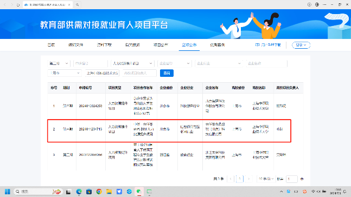Click the university name filter field
351x197 pixels.
(x=102, y=73)
